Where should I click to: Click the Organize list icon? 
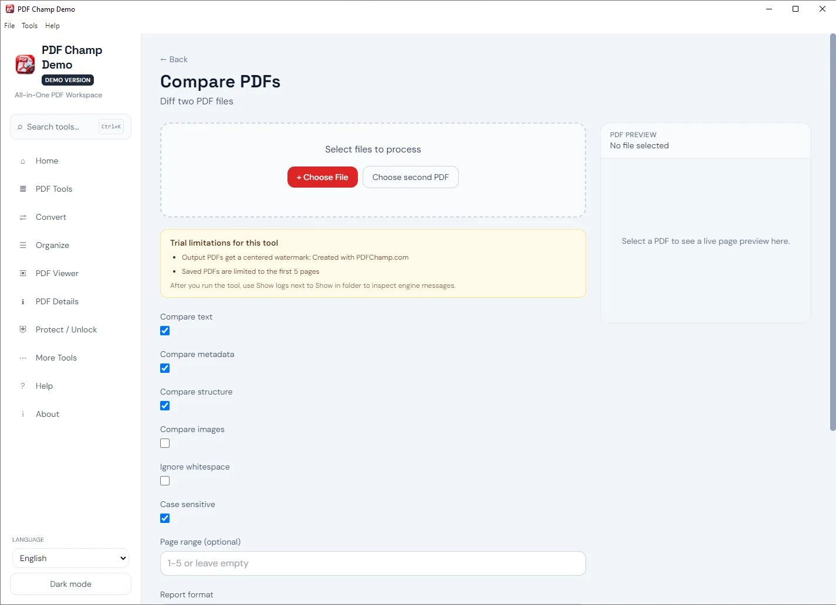coord(23,245)
